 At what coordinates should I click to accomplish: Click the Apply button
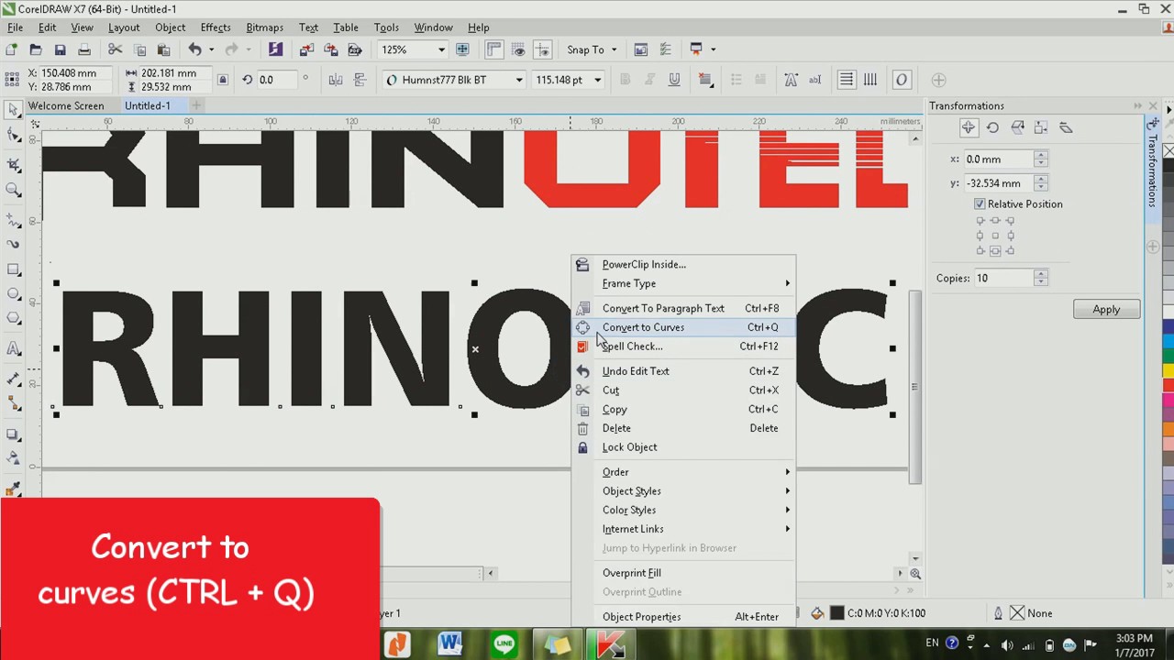1106,309
